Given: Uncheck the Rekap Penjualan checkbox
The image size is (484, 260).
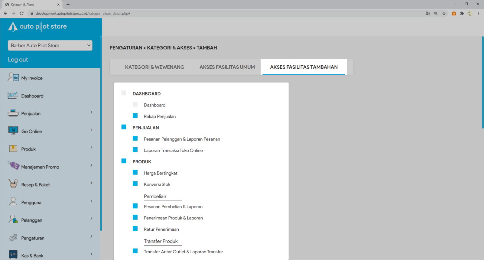Looking at the screenshot, I should click(x=135, y=116).
